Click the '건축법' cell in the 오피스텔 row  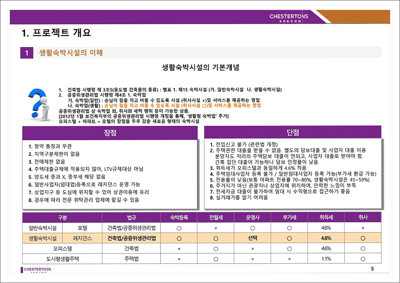pos(131,248)
